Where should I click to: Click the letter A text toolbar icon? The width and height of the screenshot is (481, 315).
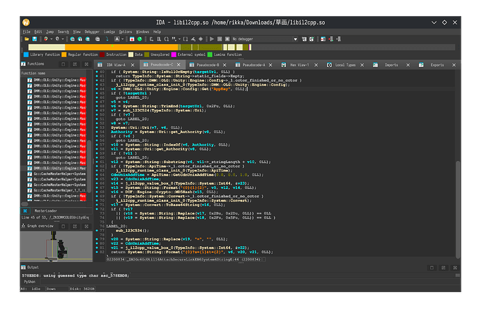(x=117, y=39)
